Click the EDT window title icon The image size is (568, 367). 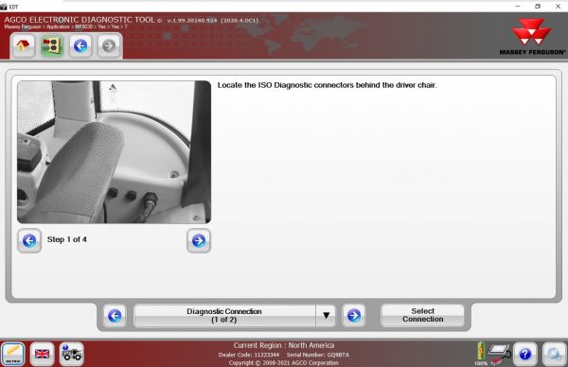pyautogui.click(x=4, y=7)
